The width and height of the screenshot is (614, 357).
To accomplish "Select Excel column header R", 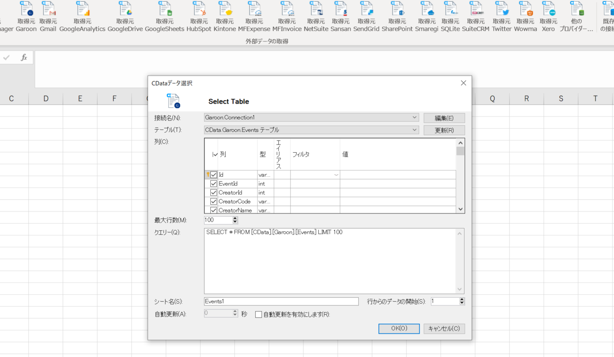I will tap(527, 99).
